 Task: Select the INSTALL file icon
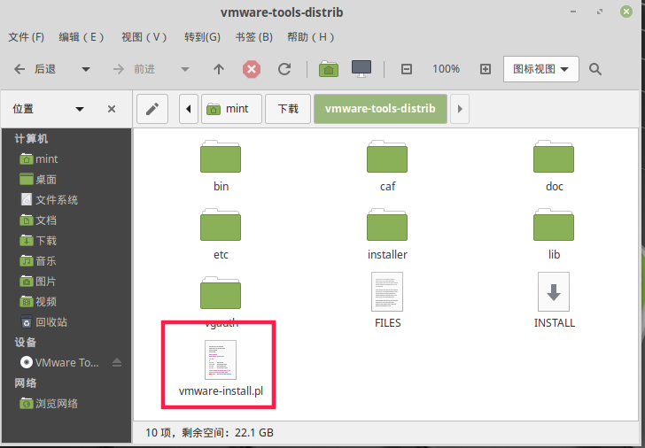click(x=554, y=292)
